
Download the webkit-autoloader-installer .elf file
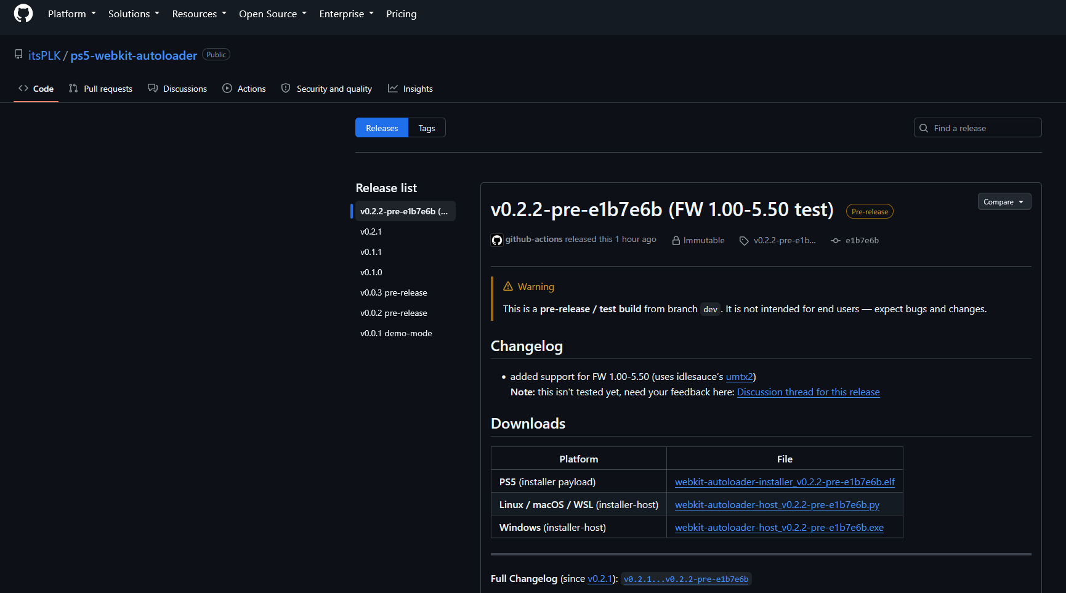click(x=785, y=482)
